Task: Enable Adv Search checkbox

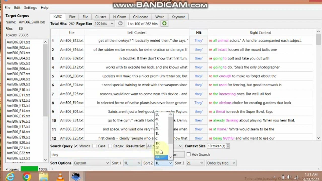Action: click(x=188, y=154)
